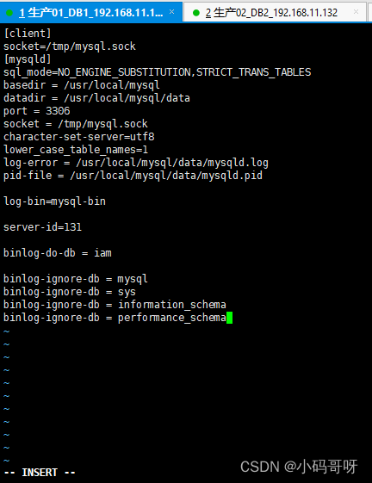Click the character-set-server=utf8 line
The image size is (372, 483).
coord(79,137)
